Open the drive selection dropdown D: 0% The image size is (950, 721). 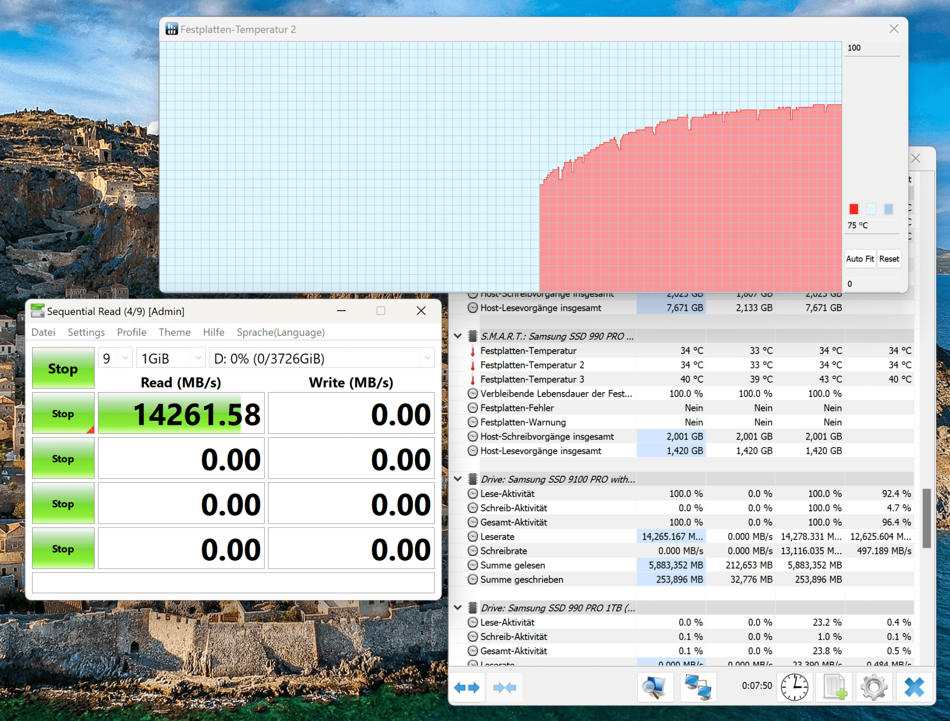322,358
